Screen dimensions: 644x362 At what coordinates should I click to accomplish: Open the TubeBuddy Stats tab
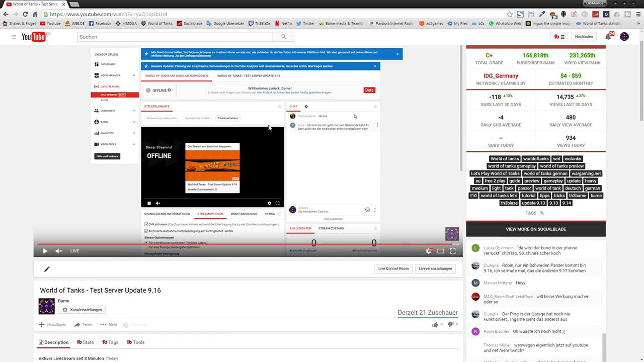coord(85,342)
